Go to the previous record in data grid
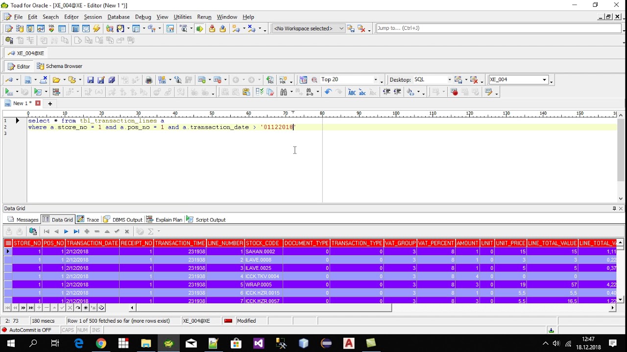627x352 pixels. tap(56, 232)
